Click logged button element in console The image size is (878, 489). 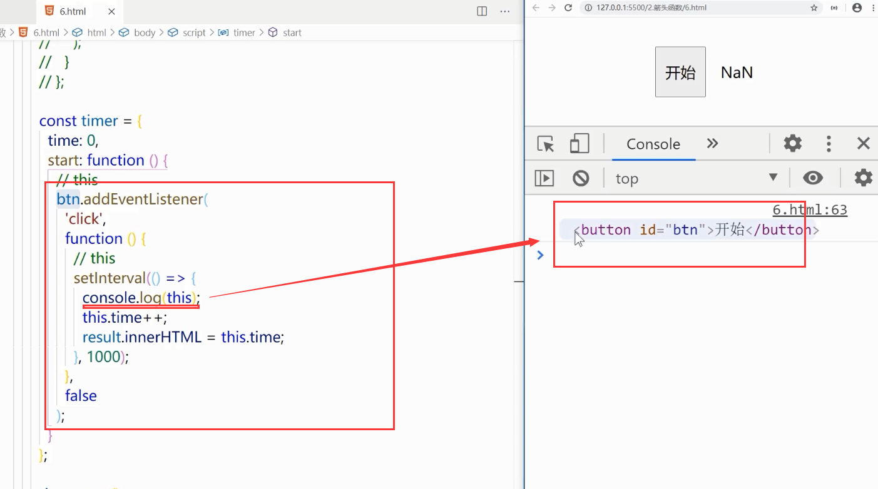click(697, 230)
